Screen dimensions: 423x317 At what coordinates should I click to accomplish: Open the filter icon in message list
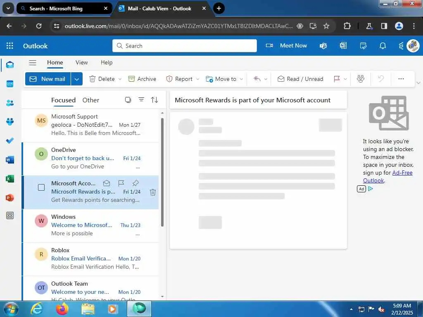tap(141, 100)
